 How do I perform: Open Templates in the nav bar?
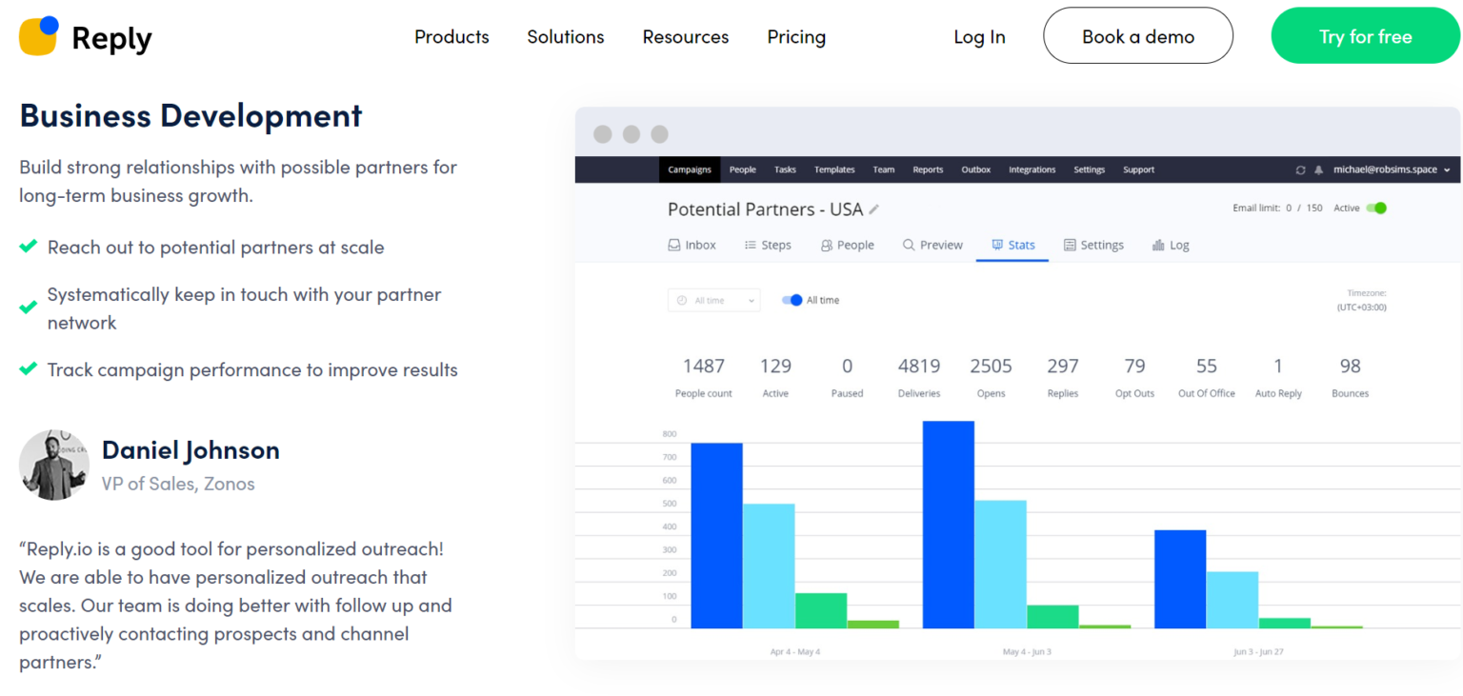834,169
